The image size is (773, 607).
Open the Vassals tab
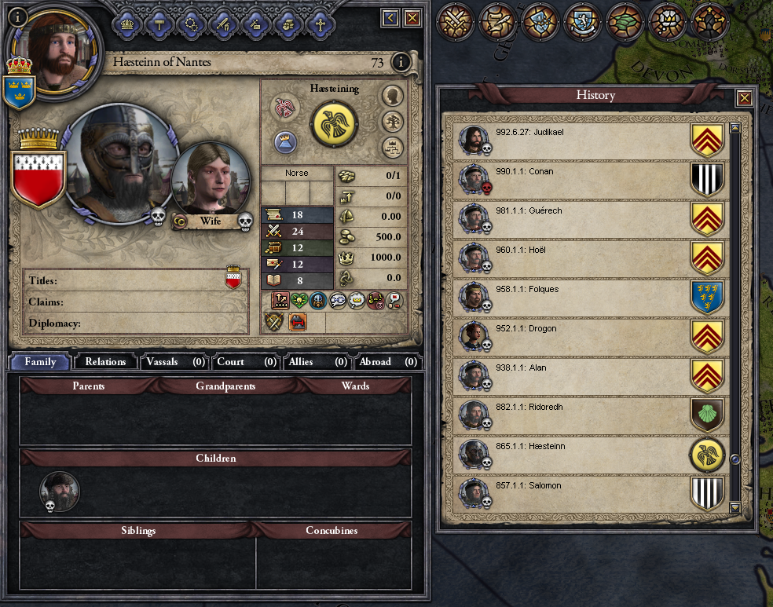pyautogui.click(x=174, y=362)
